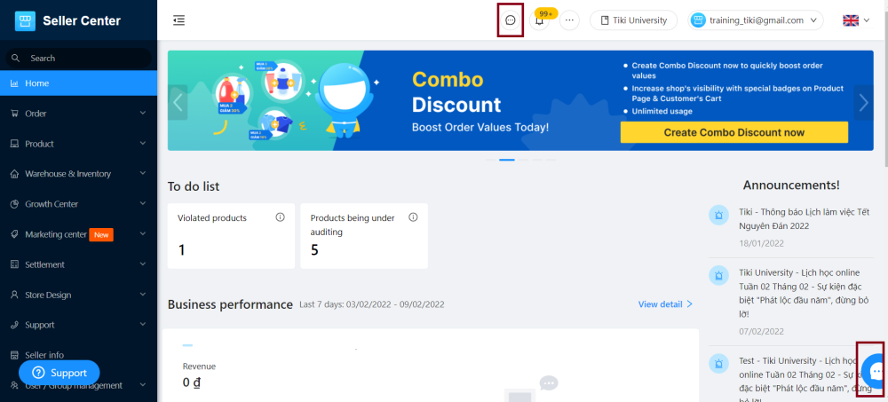Expand the Product menu
Image resolution: width=888 pixels, height=402 pixels.
point(79,144)
